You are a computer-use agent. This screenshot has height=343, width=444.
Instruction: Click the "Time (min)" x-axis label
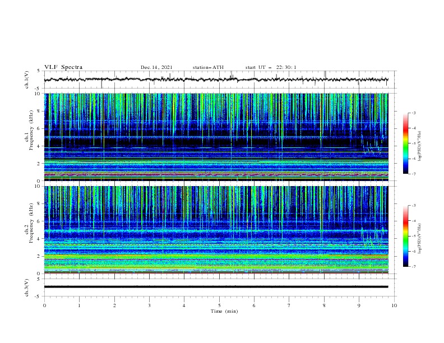click(224, 311)
